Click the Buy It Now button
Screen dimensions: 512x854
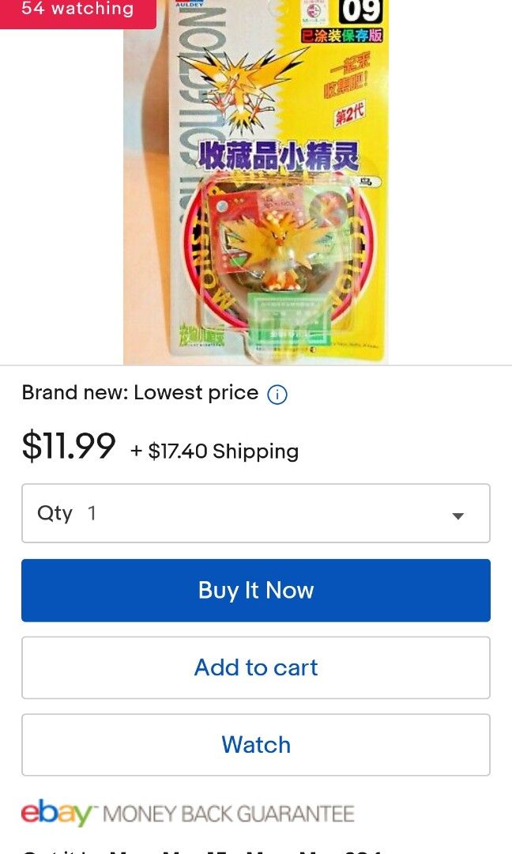pyautogui.click(x=256, y=591)
